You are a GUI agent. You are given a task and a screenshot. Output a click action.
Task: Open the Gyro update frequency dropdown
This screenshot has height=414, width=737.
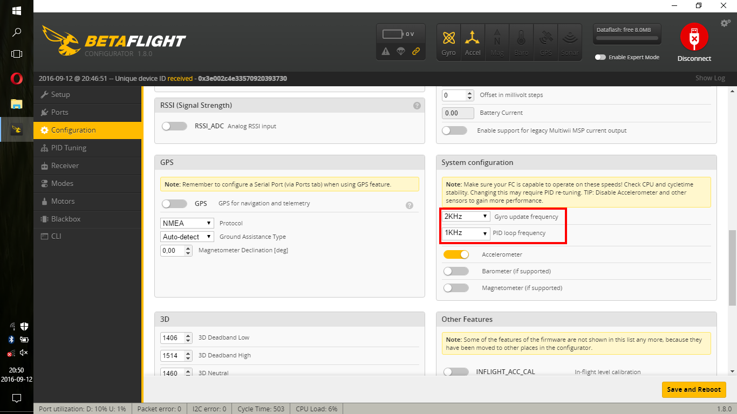click(466, 216)
